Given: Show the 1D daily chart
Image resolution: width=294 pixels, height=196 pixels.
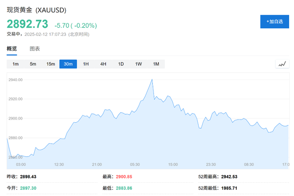Looking at the screenshot, I should click(121, 64).
